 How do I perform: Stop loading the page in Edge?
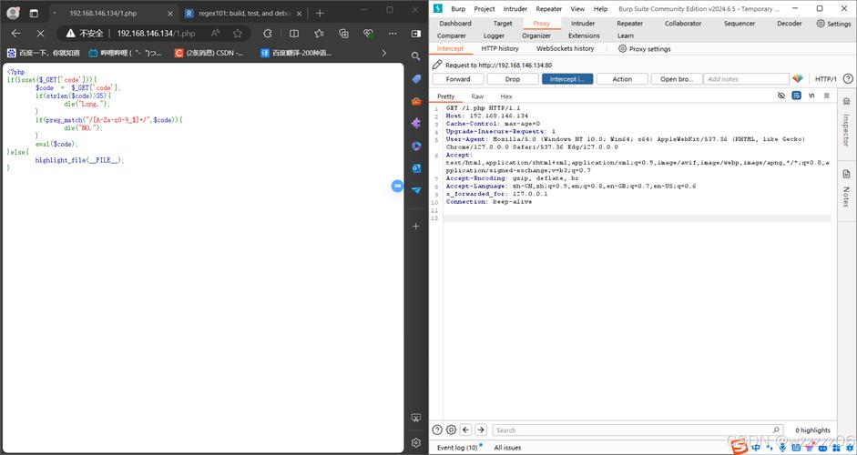40,34
